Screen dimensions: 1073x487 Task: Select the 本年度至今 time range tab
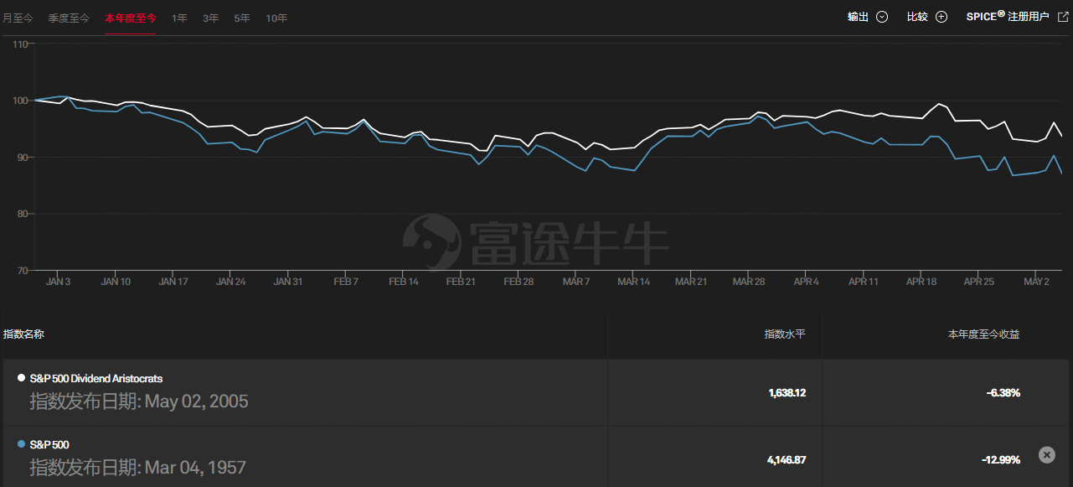point(130,18)
